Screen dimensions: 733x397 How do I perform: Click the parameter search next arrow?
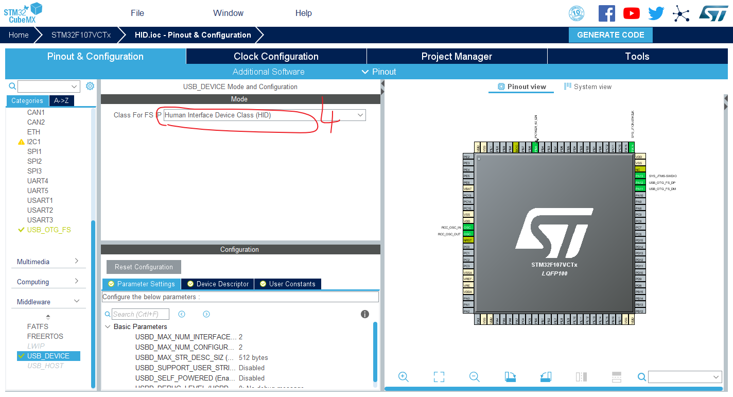pyautogui.click(x=206, y=314)
